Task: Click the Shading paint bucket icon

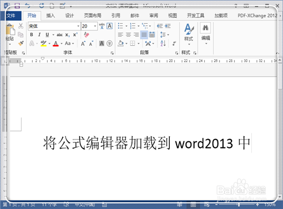Action: 121,43
